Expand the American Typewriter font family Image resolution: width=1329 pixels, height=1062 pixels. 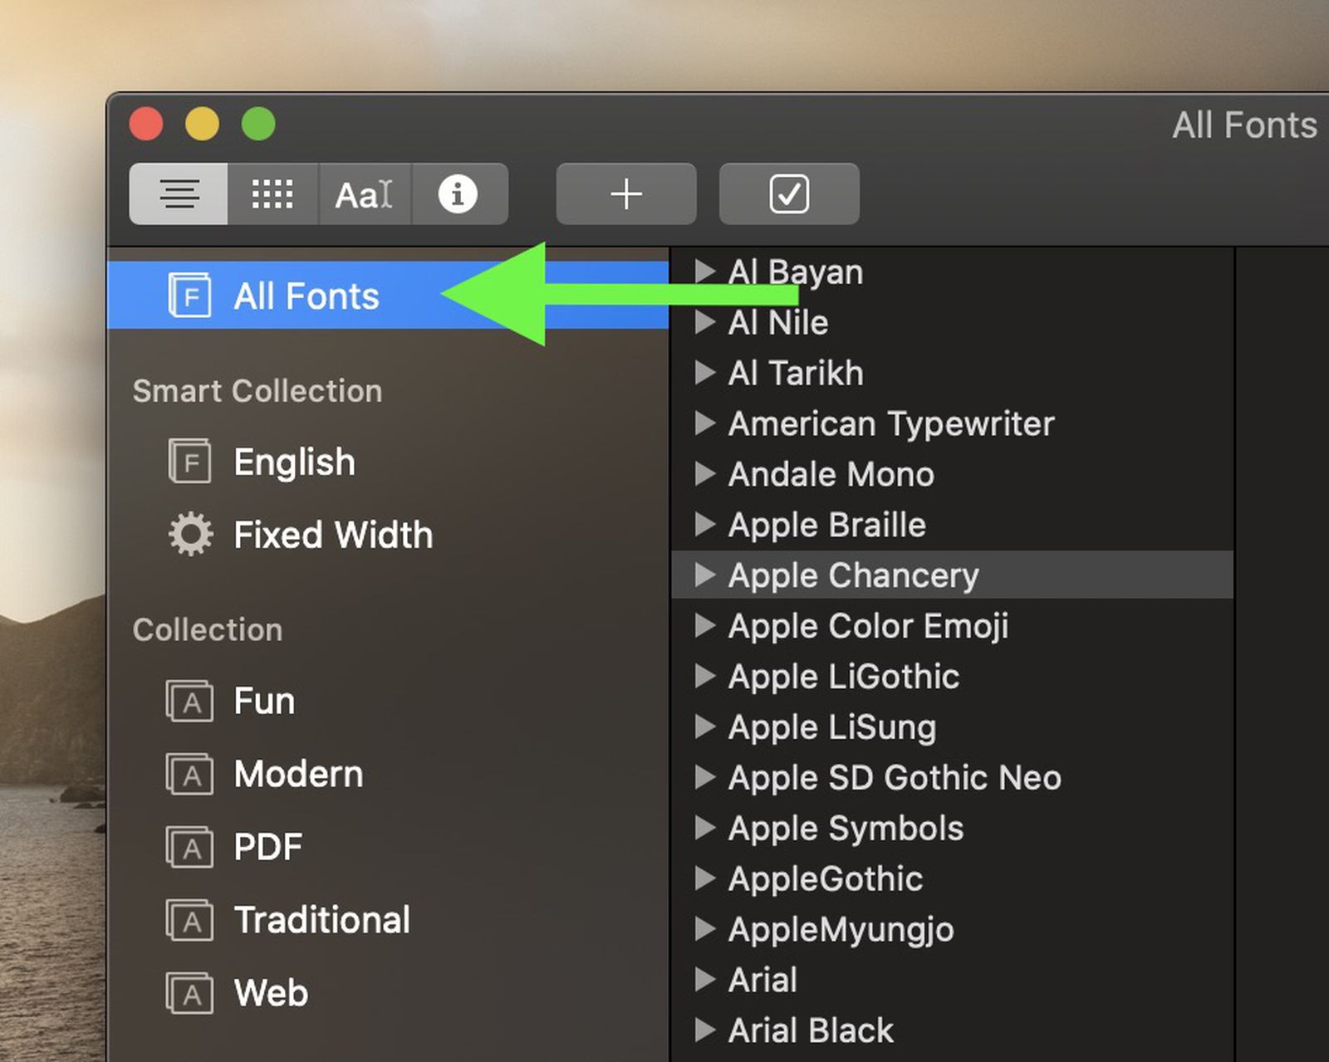coord(705,423)
